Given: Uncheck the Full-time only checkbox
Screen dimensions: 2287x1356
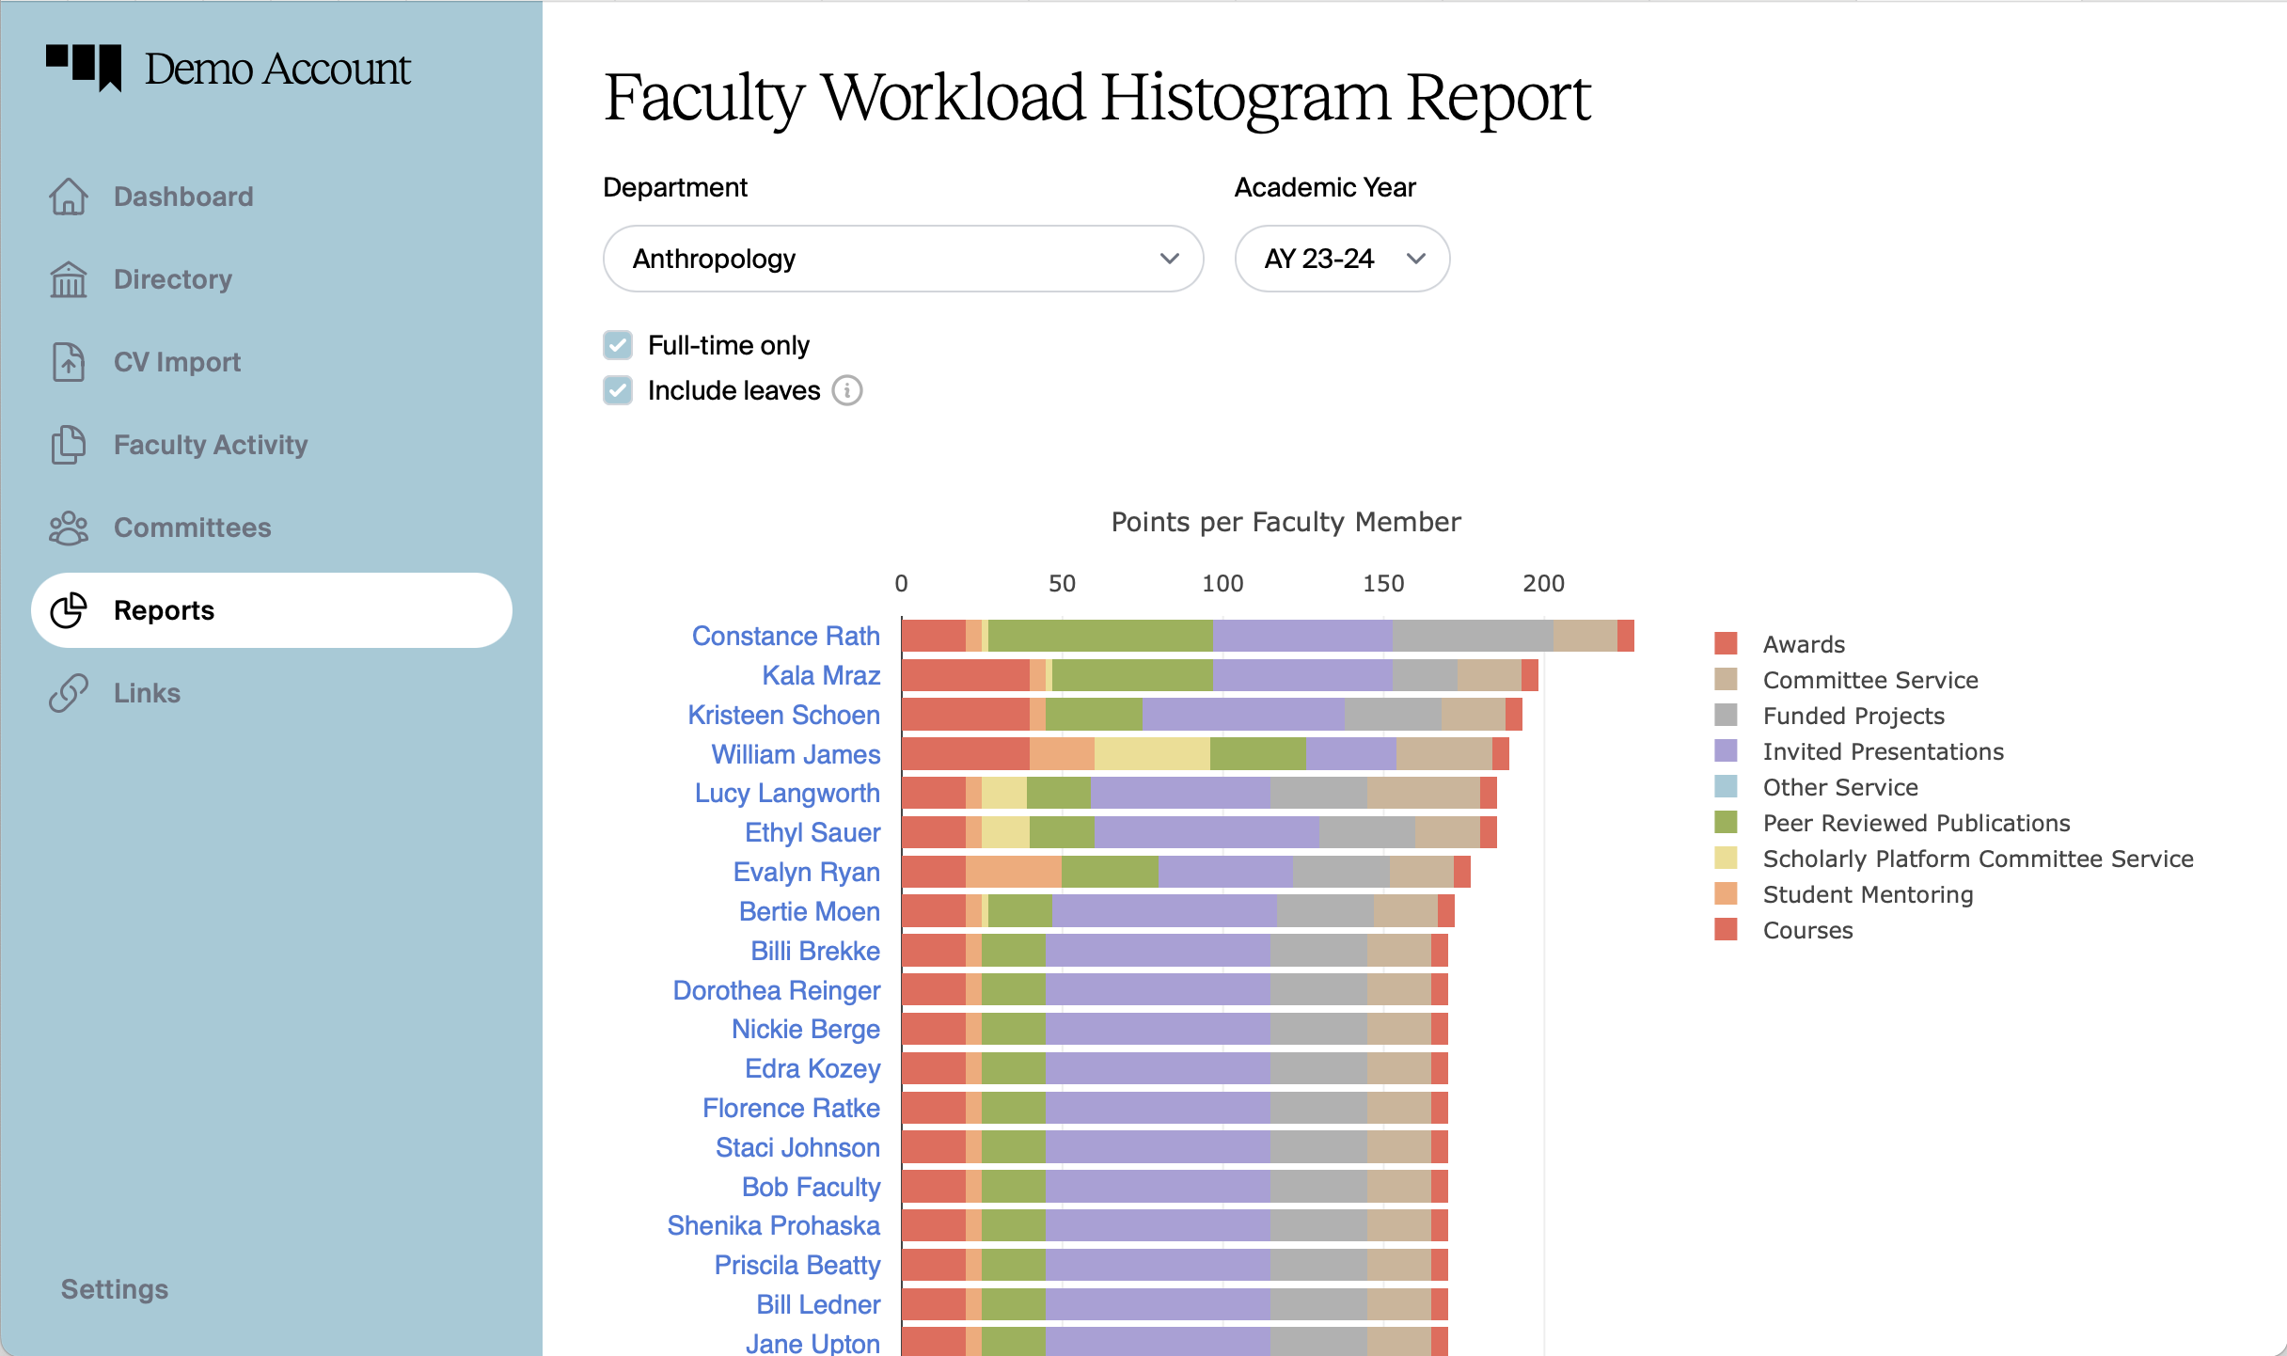Looking at the screenshot, I should tap(618, 345).
